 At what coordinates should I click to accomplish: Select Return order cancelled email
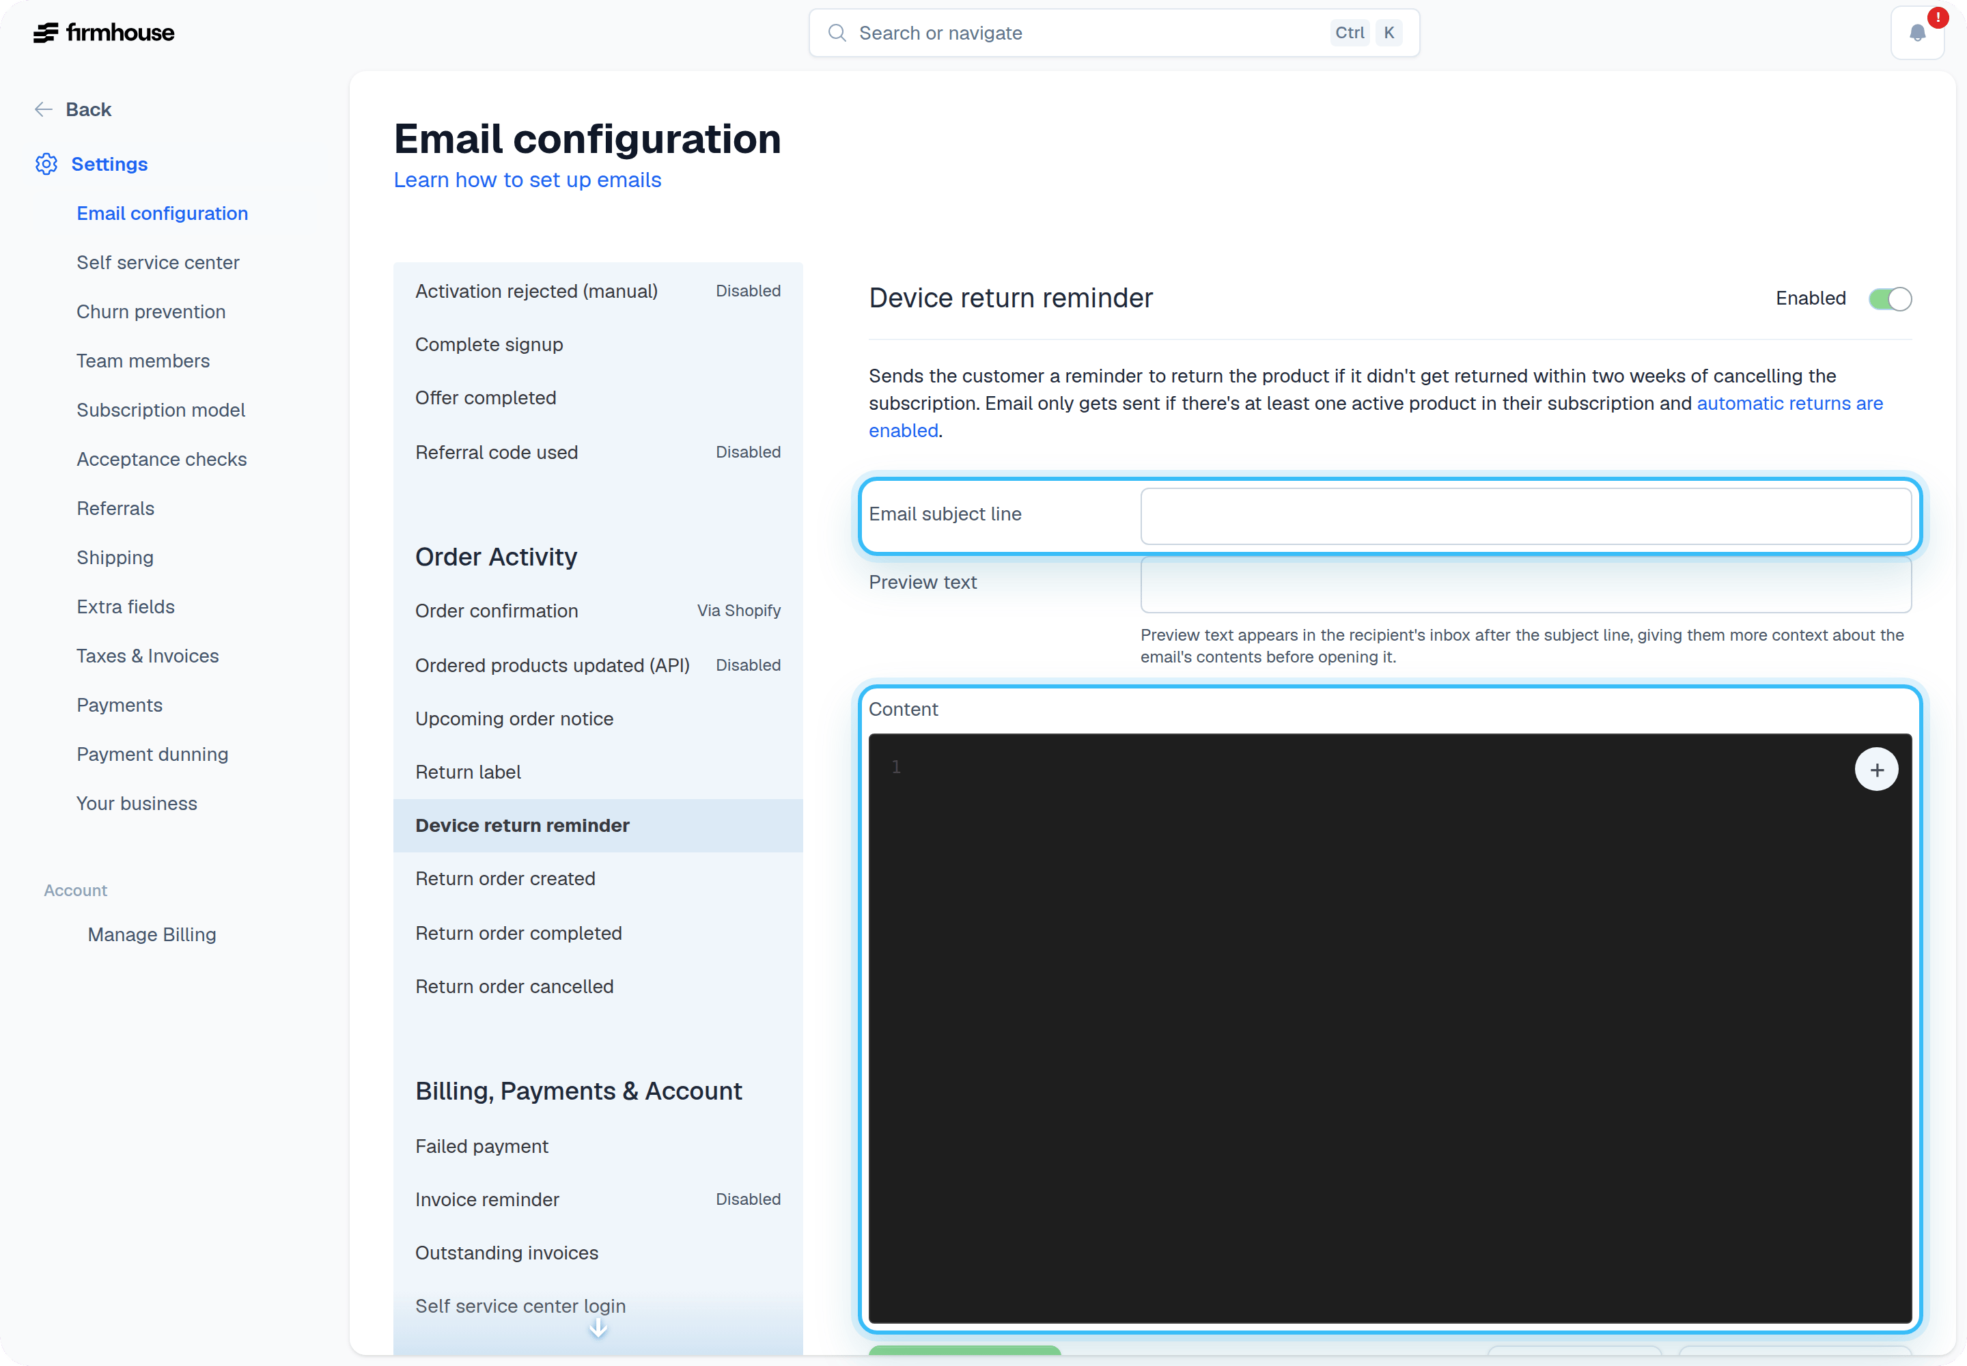tap(598, 986)
